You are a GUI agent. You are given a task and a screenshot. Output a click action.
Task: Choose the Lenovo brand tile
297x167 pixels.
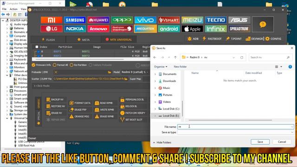pyautogui.click(x=98, y=29)
